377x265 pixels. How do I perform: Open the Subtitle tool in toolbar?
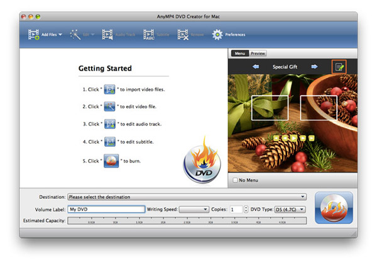click(x=149, y=34)
